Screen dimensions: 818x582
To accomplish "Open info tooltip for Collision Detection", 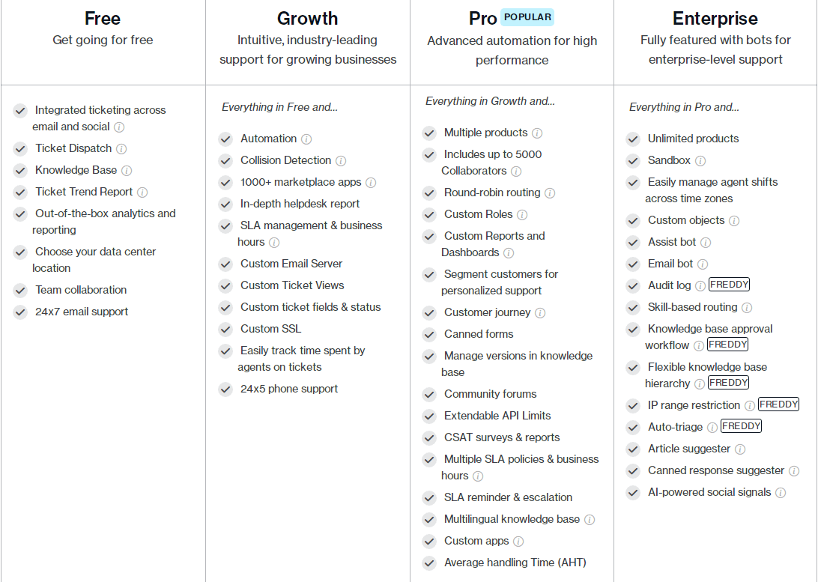I will 341,161.
